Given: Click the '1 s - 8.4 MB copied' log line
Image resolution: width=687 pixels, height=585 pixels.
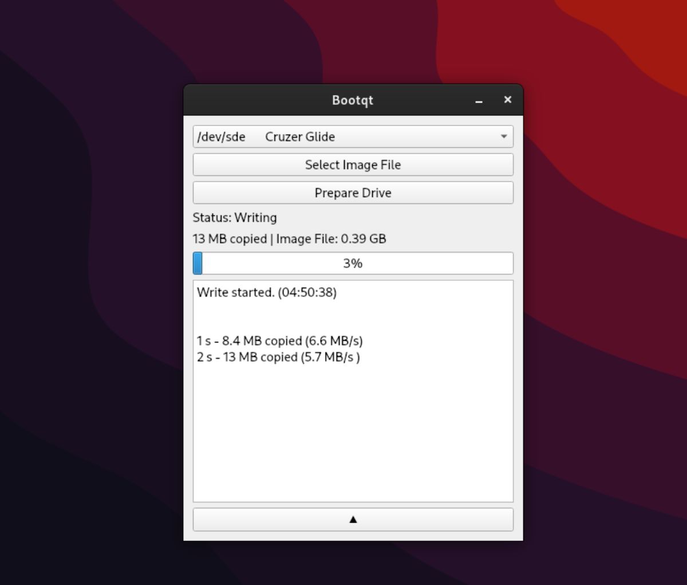Looking at the screenshot, I should coord(280,341).
